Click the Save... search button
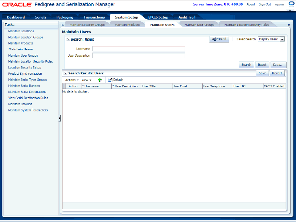 (278, 65)
